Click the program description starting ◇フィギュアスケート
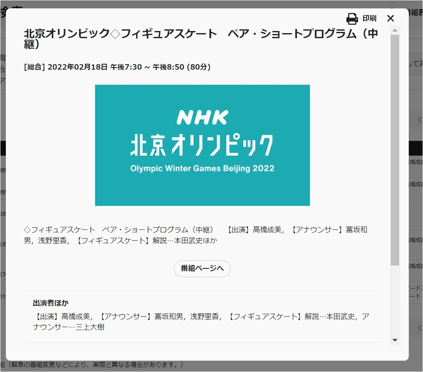 pyautogui.click(x=196, y=235)
